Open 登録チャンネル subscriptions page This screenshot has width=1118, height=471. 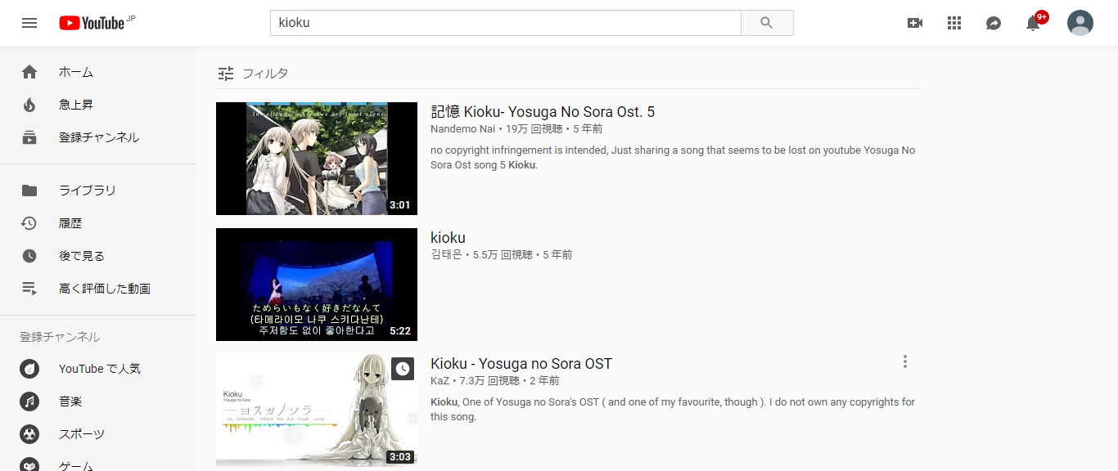point(98,137)
